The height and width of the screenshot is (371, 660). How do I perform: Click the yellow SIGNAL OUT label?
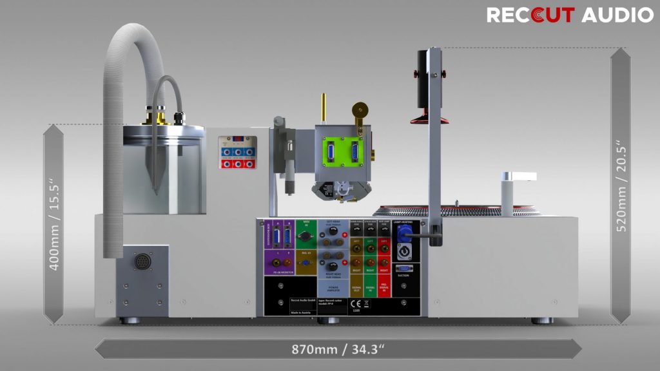(x=356, y=289)
